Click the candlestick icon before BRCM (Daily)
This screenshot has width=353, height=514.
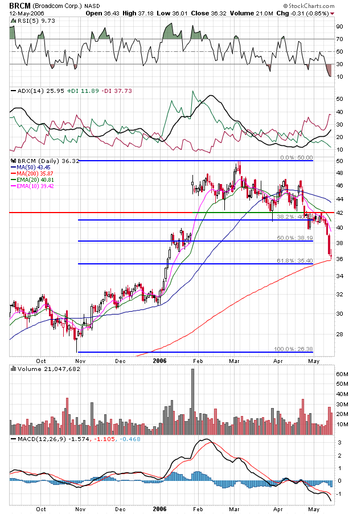tap(14, 161)
